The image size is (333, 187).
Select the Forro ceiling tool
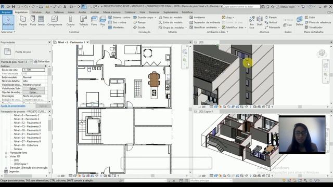[x=94, y=21]
